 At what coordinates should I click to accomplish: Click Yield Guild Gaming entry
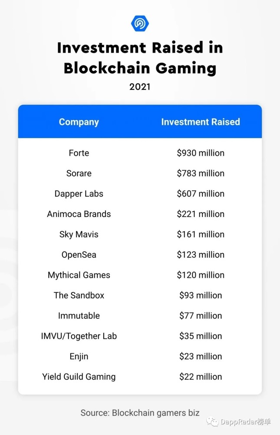click(x=79, y=377)
